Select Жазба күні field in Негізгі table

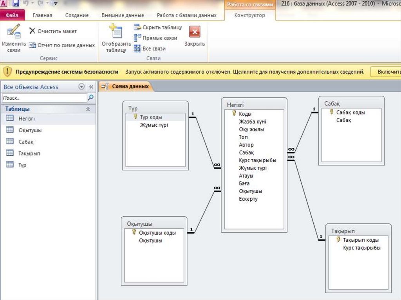tap(253, 122)
